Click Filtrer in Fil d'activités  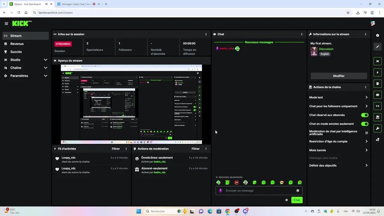[x=116, y=149]
